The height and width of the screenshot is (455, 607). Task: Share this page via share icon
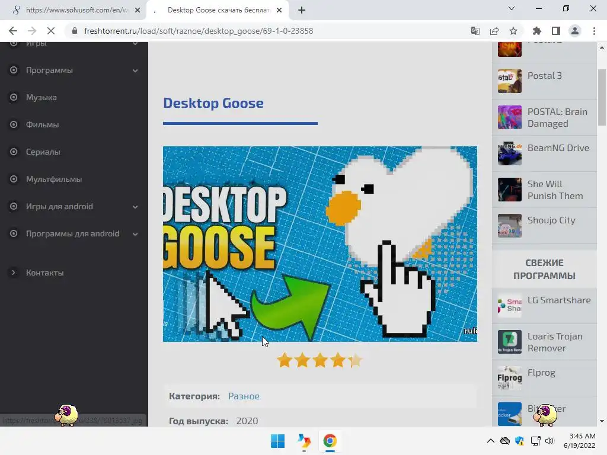click(494, 31)
